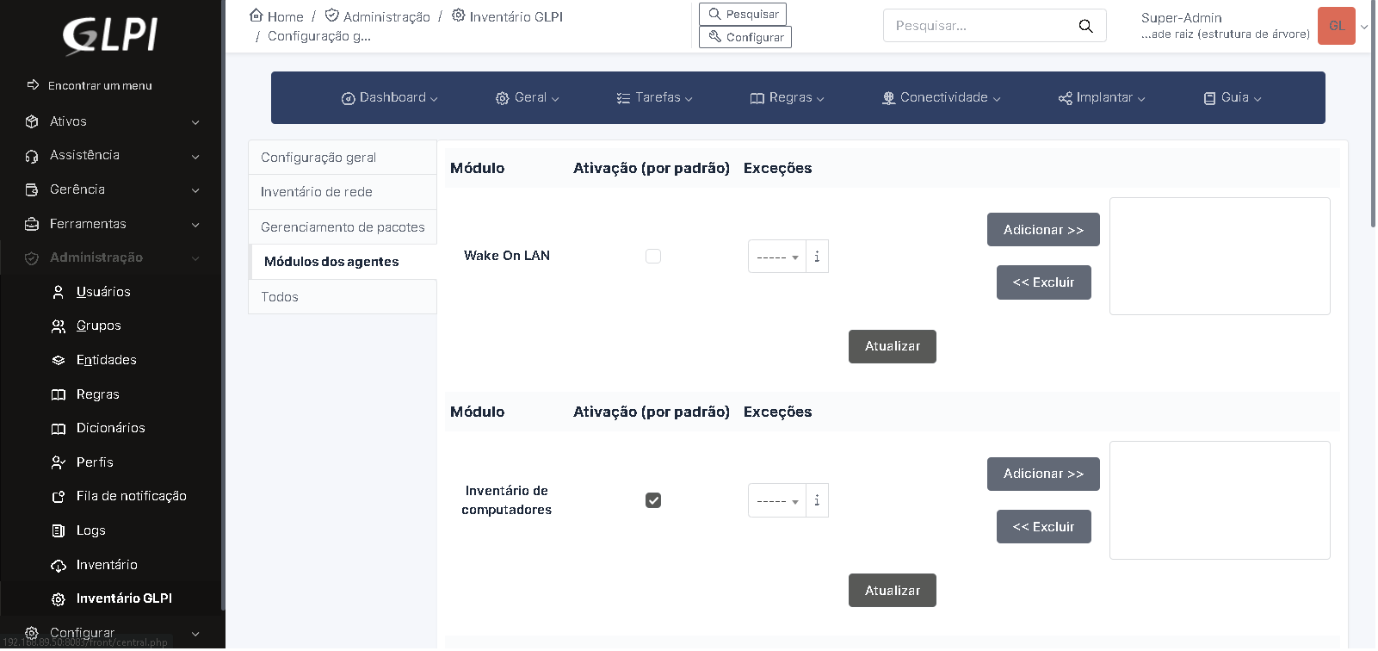This screenshot has width=1378, height=651.
Task: Click << Excluir for Inventário de computadores
Action: point(1043,527)
